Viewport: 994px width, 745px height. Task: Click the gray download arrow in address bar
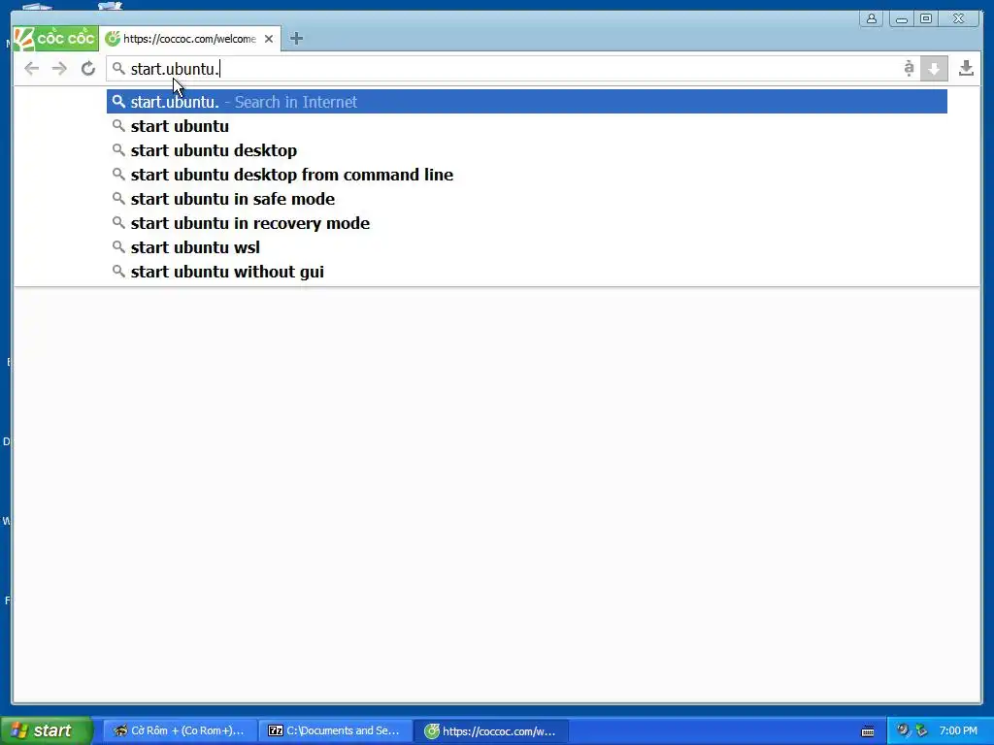(x=934, y=69)
